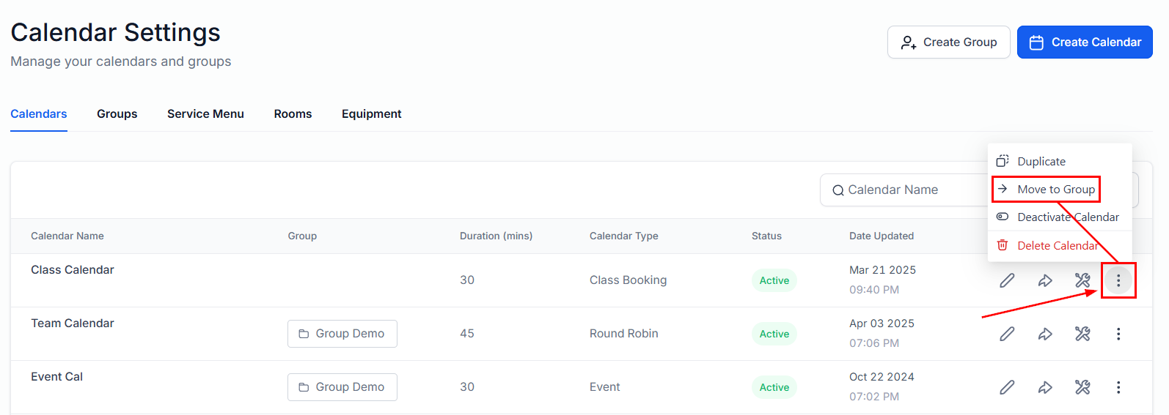Open tools icon for Event Cal row
Viewport: 1169px width, 415px height.
1082,387
